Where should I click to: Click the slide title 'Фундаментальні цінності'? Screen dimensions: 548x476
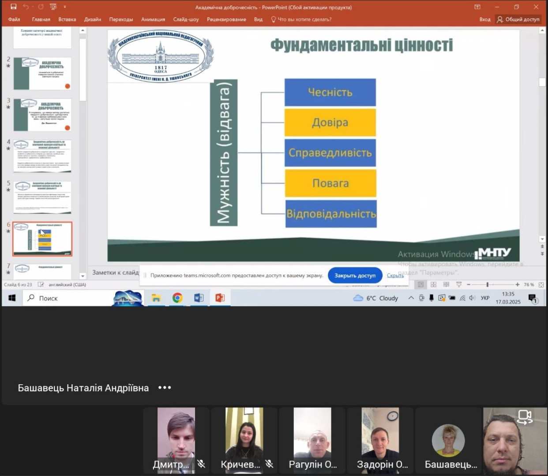361,45
